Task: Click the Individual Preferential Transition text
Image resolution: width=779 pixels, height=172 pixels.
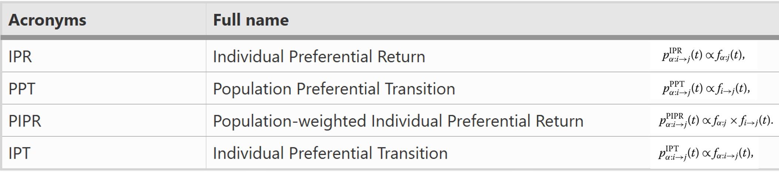Action: coord(330,153)
